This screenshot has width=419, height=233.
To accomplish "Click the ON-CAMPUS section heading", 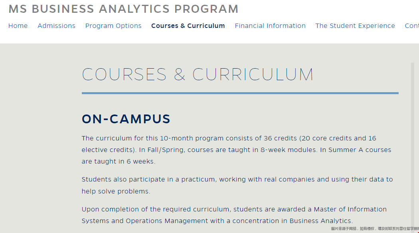I will pyautogui.click(x=126, y=119).
